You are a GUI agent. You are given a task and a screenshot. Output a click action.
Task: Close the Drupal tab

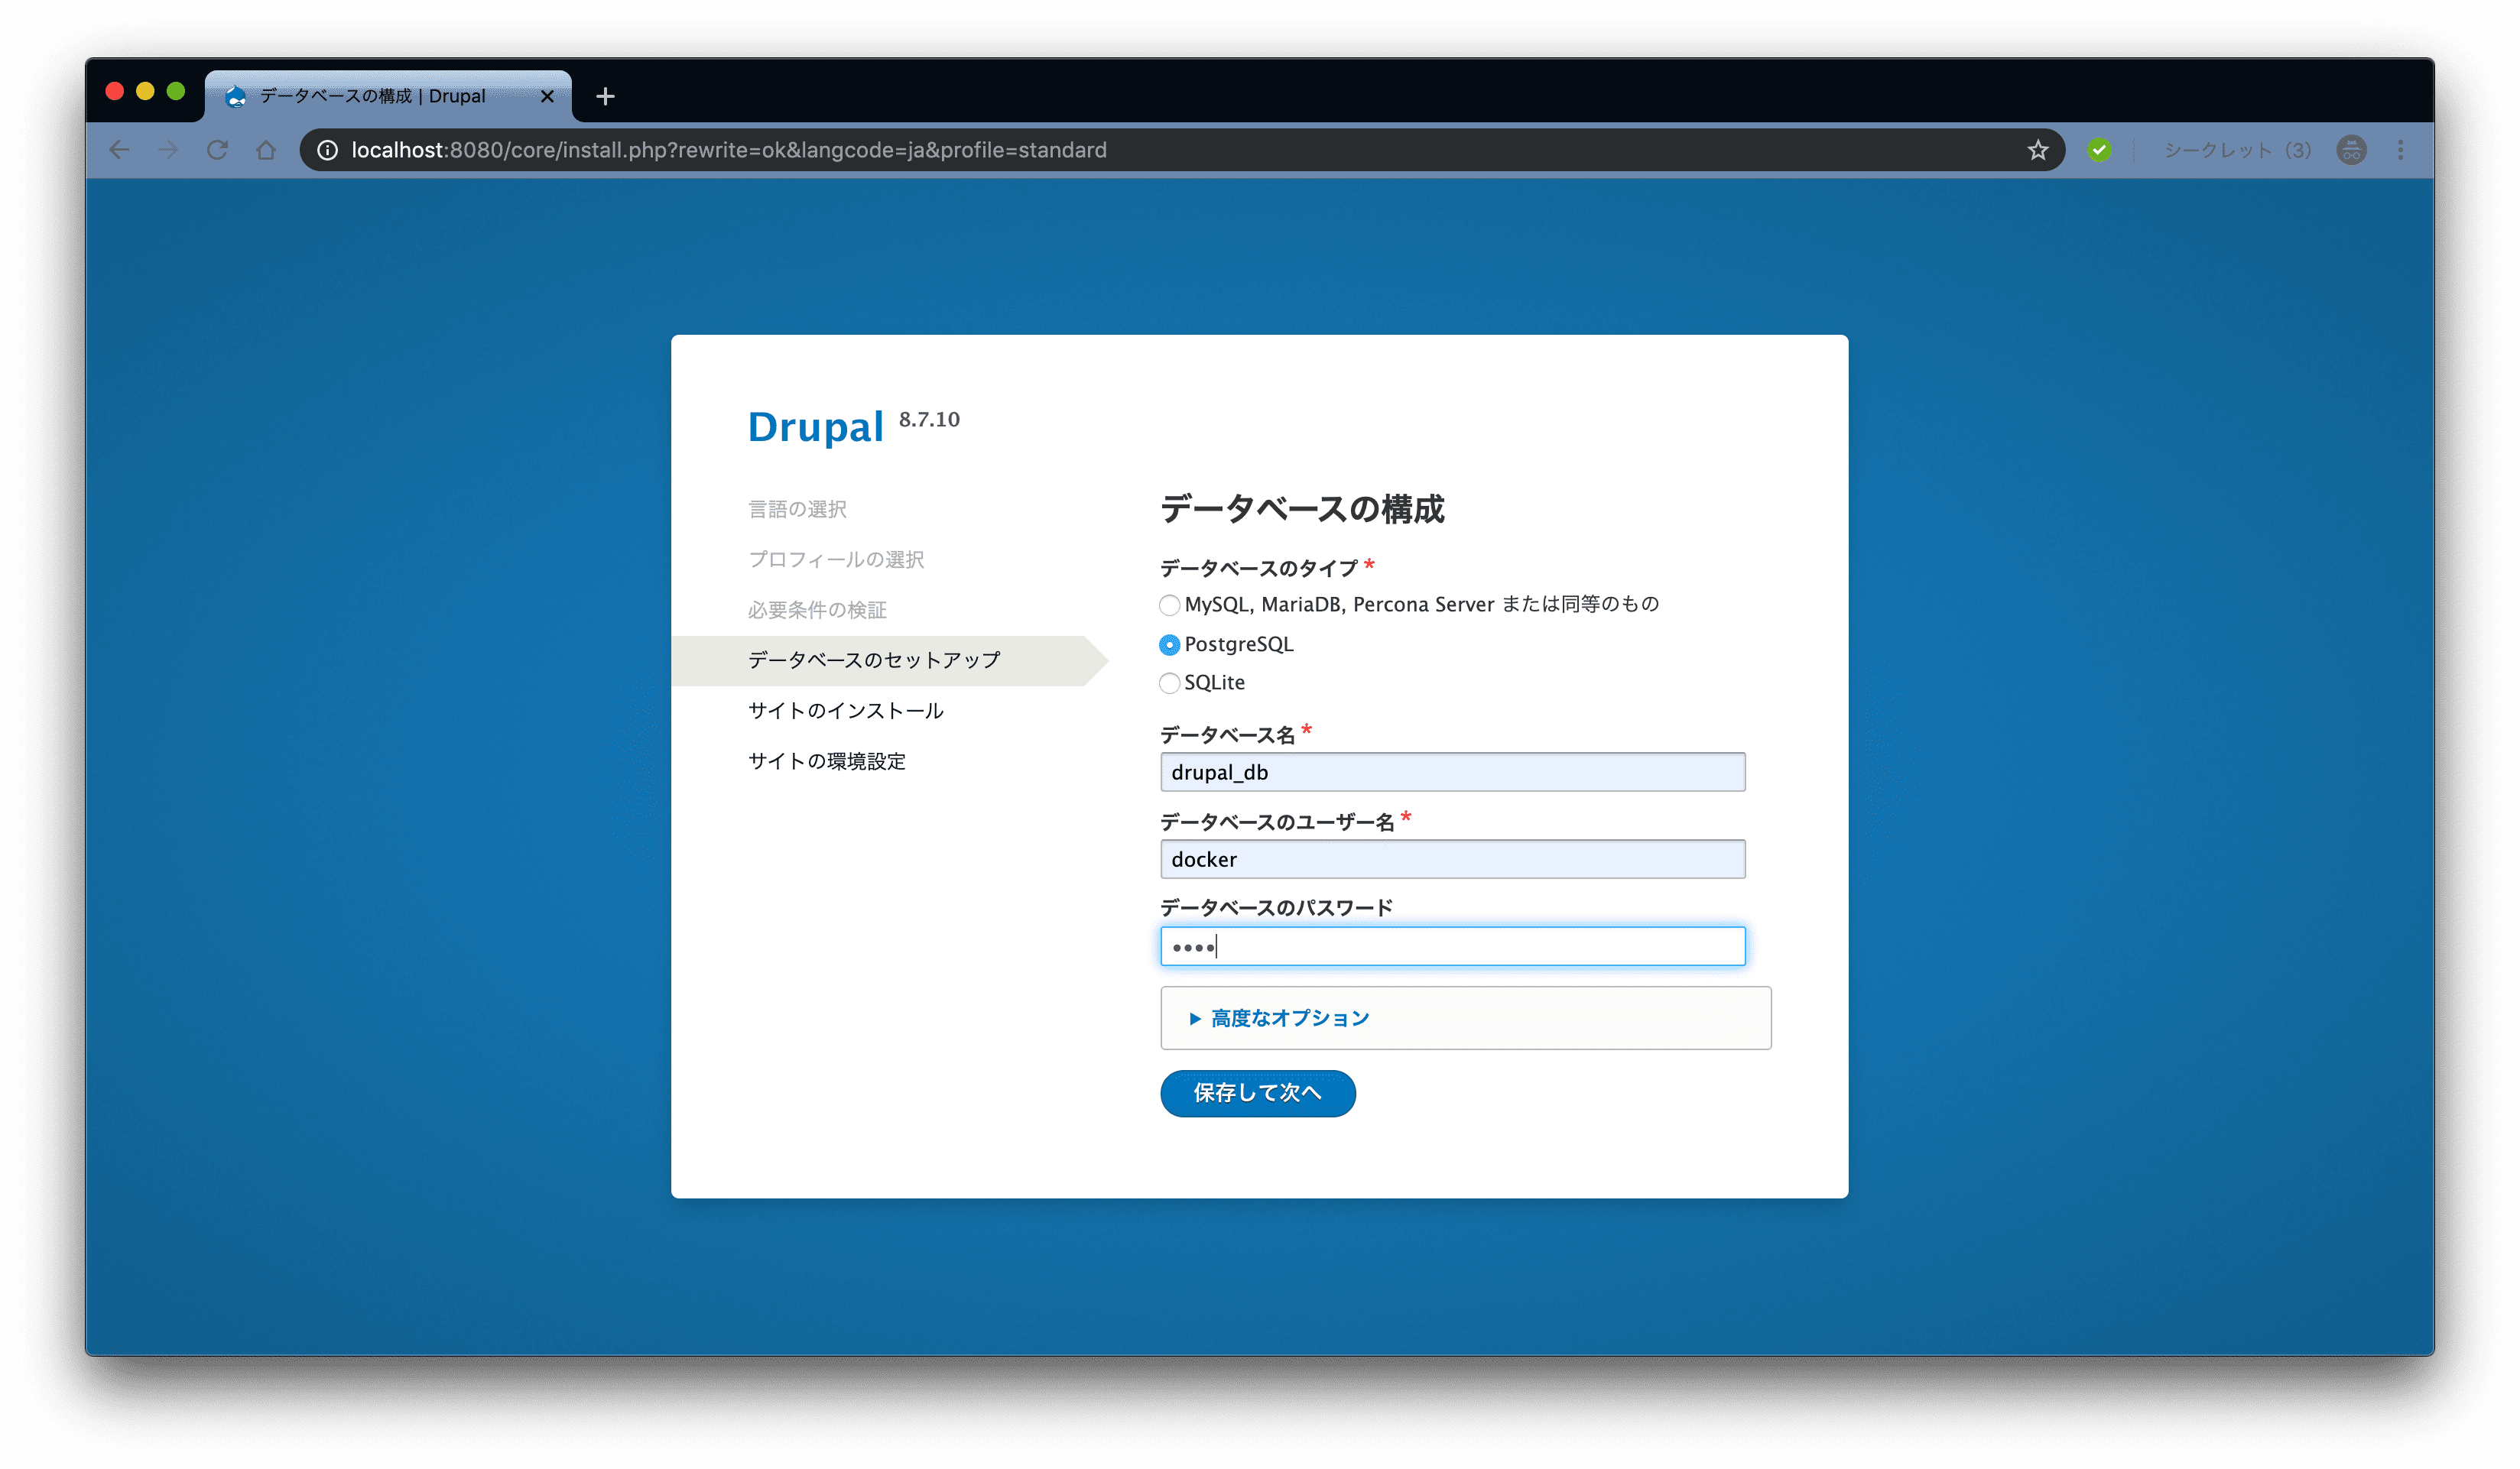pyautogui.click(x=547, y=96)
